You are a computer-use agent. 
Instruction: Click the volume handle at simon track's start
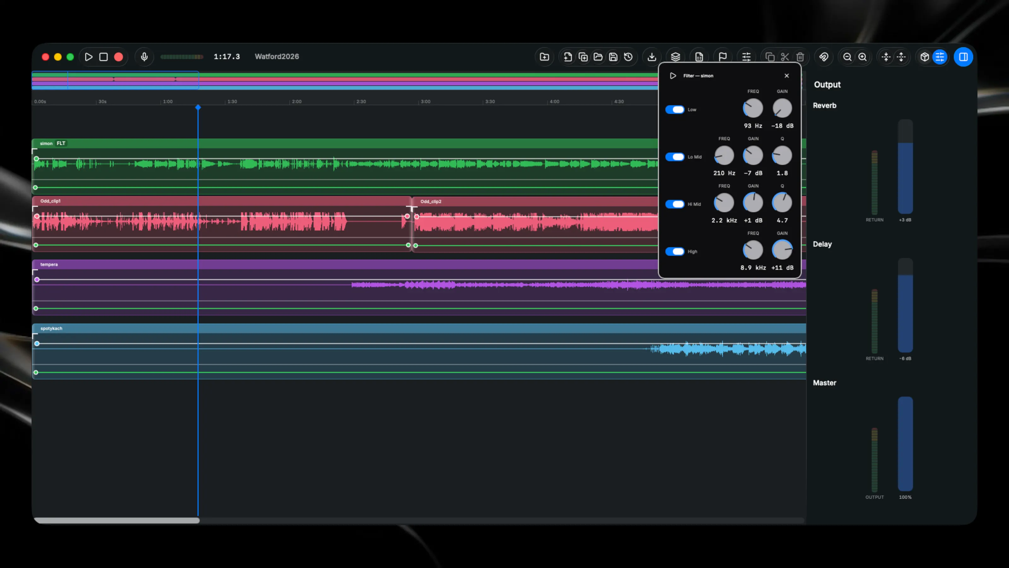37,159
